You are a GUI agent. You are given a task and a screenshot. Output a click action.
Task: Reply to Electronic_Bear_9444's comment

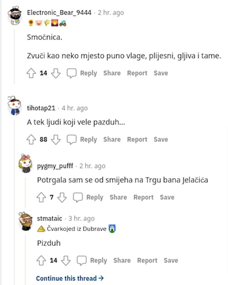pyautogui.click(x=82, y=73)
